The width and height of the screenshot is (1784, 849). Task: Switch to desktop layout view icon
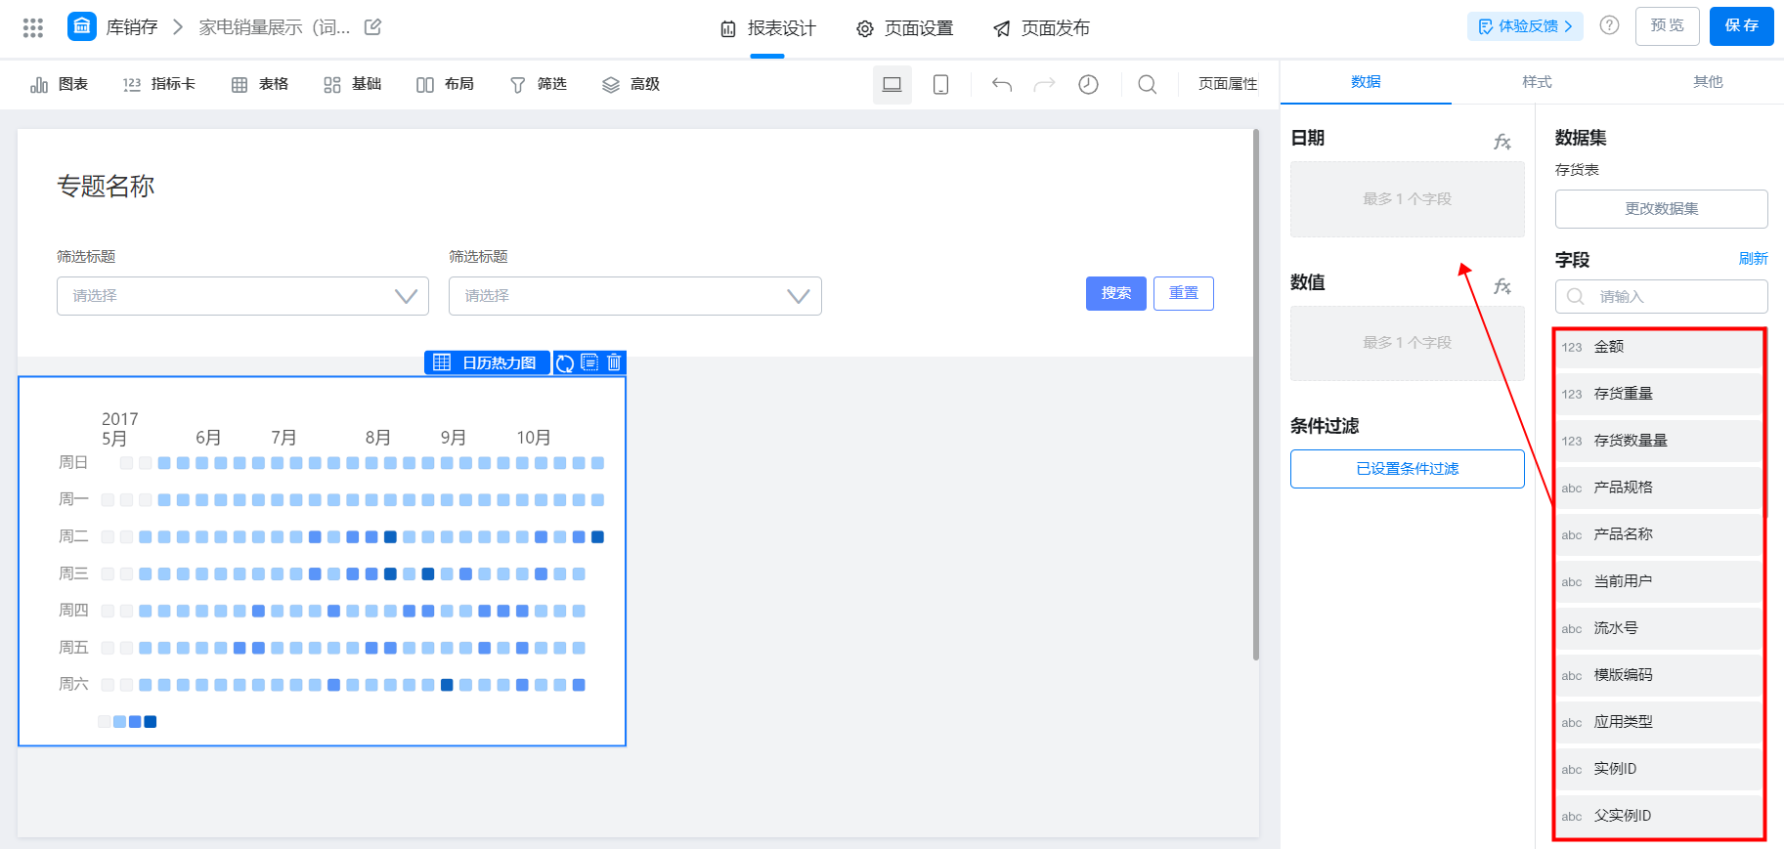click(892, 85)
